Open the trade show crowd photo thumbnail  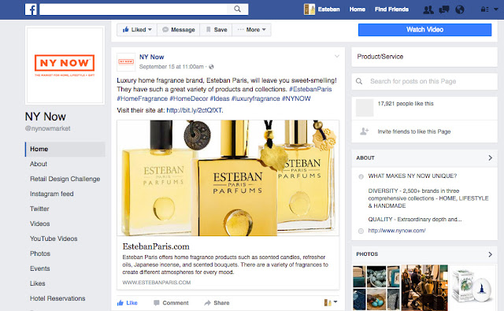coord(424,287)
